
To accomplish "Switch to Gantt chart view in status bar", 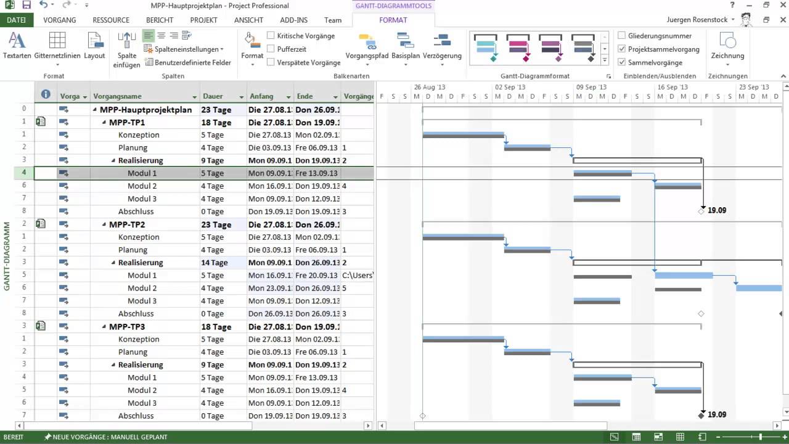I will [x=615, y=437].
